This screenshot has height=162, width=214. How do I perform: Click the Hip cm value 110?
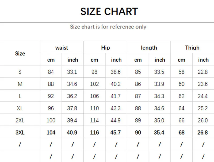click(x=94, y=108)
